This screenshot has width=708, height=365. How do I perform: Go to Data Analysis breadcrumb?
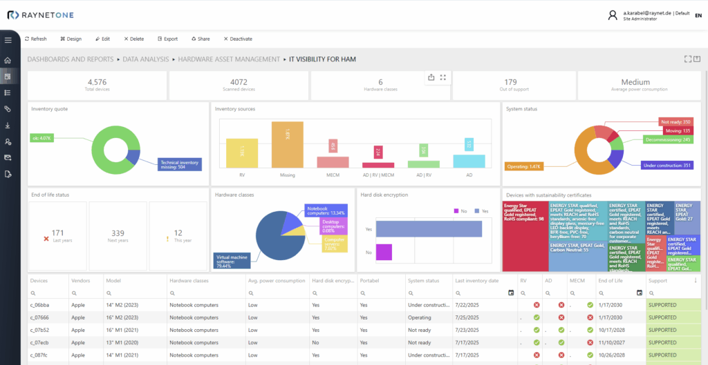click(x=147, y=59)
